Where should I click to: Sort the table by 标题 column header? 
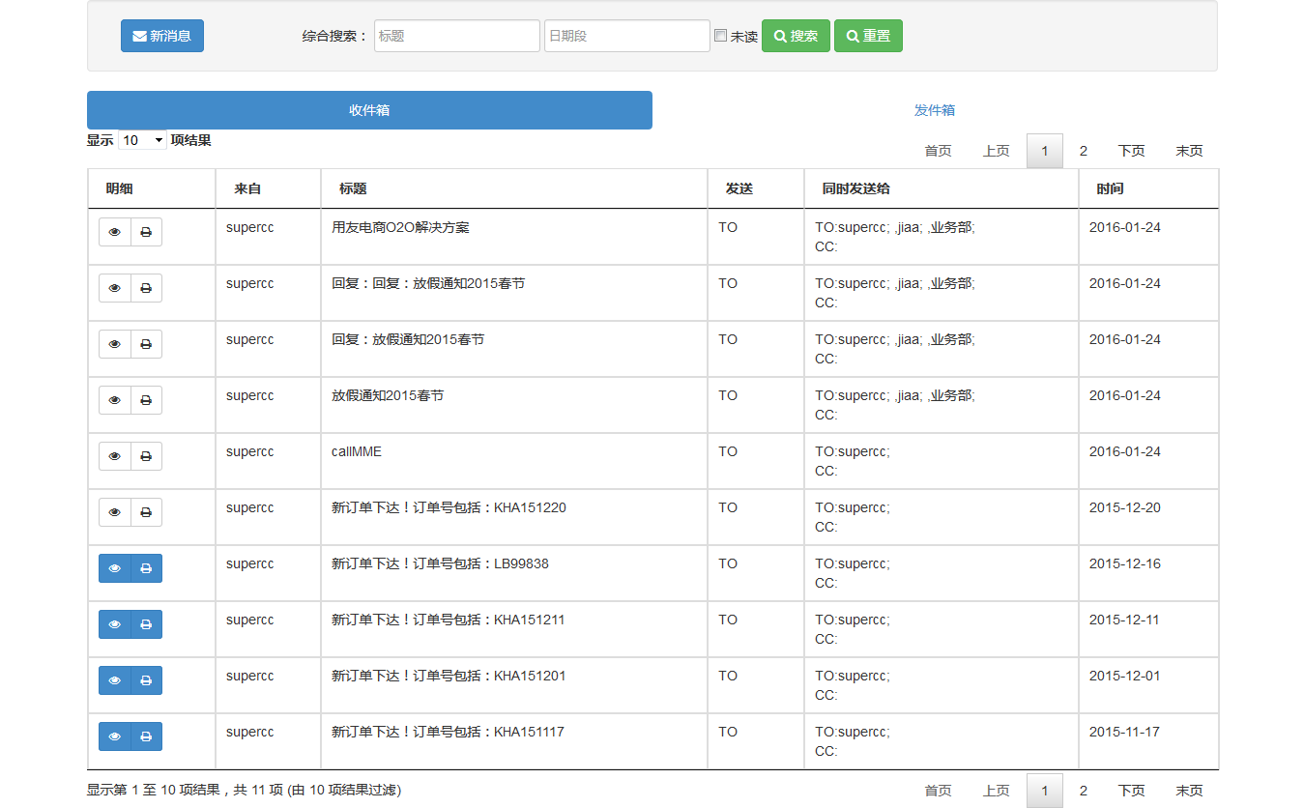(x=353, y=188)
